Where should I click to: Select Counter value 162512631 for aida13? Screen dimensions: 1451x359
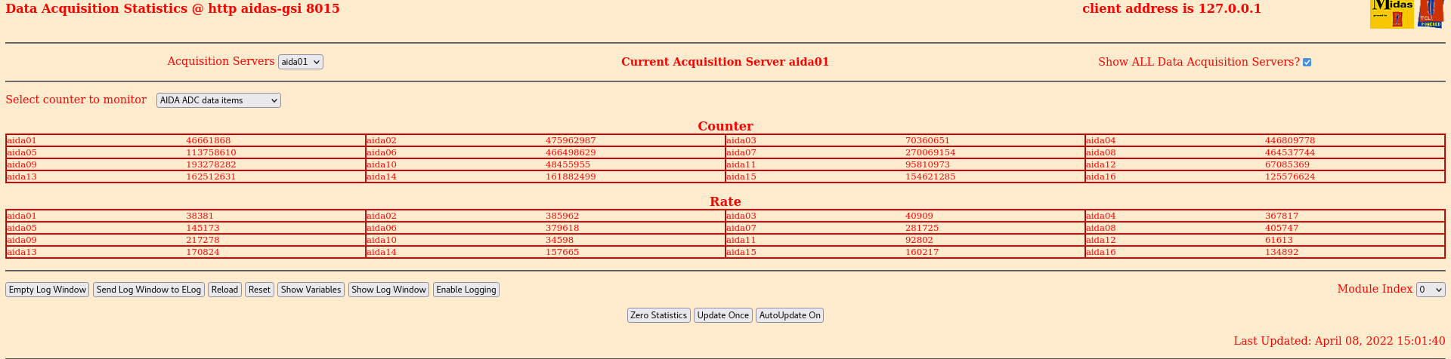211,176
